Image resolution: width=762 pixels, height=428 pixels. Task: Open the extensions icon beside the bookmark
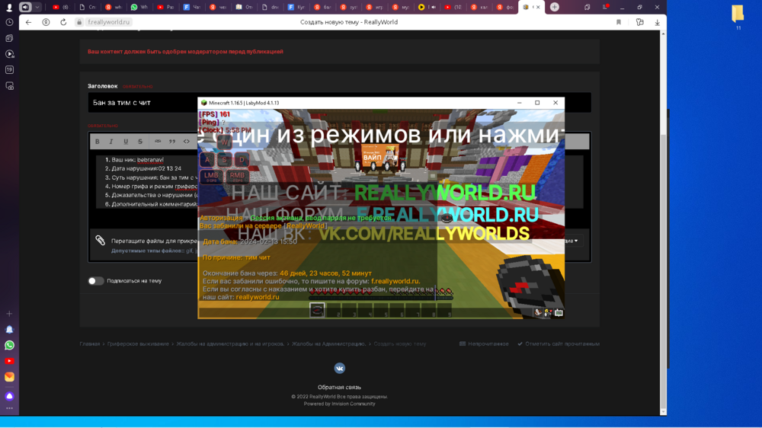(x=639, y=22)
